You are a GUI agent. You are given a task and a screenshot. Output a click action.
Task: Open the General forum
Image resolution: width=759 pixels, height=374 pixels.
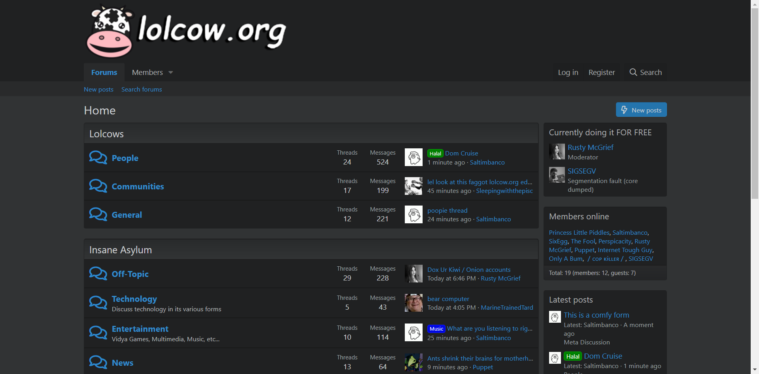(x=126, y=215)
